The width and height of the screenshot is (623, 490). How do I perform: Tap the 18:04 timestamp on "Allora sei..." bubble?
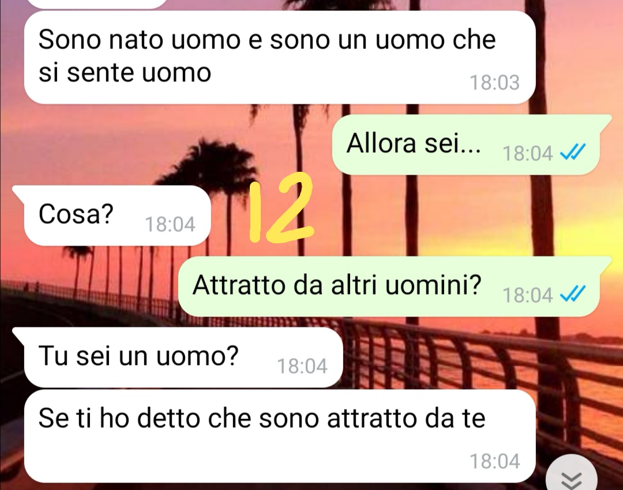(x=528, y=153)
